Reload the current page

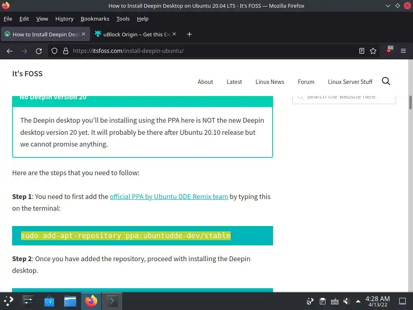[x=39, y=51]
